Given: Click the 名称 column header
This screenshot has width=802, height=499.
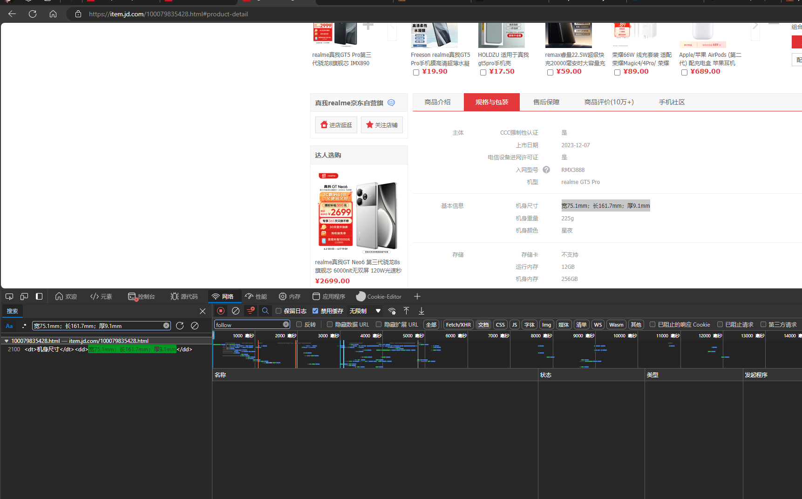Looking at the screenshot, I should pyautogui.click(x=375, y=375).
